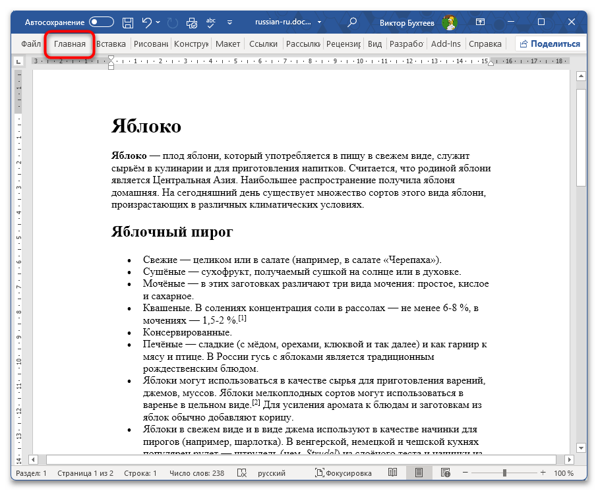The height and width of the screenshot is (491, 598).
Task: Open zoom dialog via 100 % label
Action: (563, 473)
